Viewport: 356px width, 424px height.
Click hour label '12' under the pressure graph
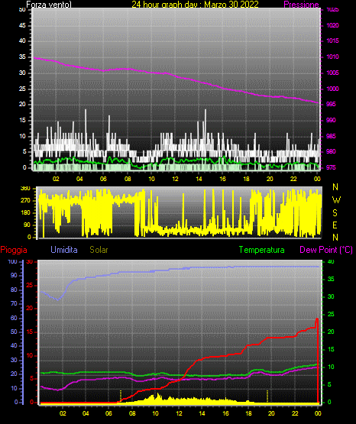coord(175,179)
